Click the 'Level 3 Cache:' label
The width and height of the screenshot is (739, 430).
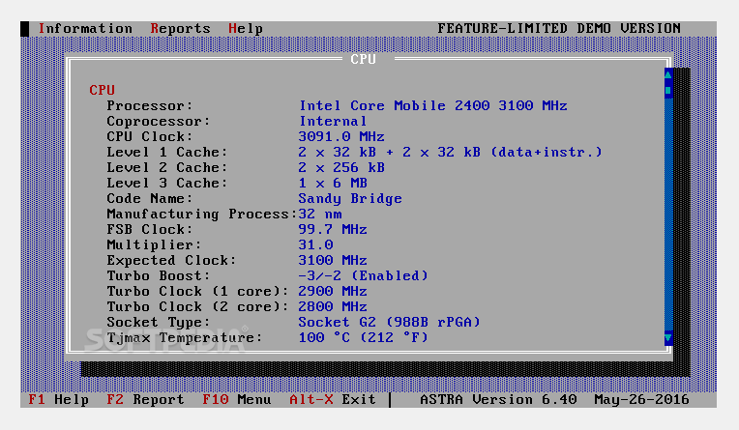(166, 184)
